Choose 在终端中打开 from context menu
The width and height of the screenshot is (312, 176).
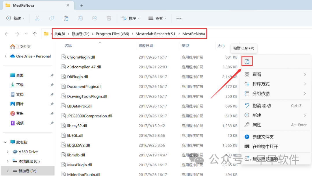265,147
